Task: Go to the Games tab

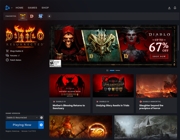Action: coord(32,8)
